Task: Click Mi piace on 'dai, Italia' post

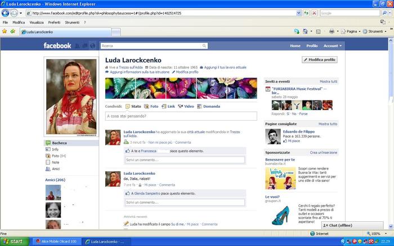Action: [150, 185]
